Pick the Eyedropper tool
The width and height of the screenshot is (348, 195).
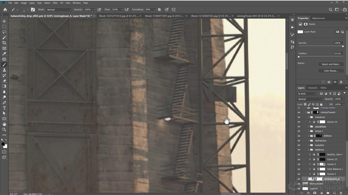[4, 54]
